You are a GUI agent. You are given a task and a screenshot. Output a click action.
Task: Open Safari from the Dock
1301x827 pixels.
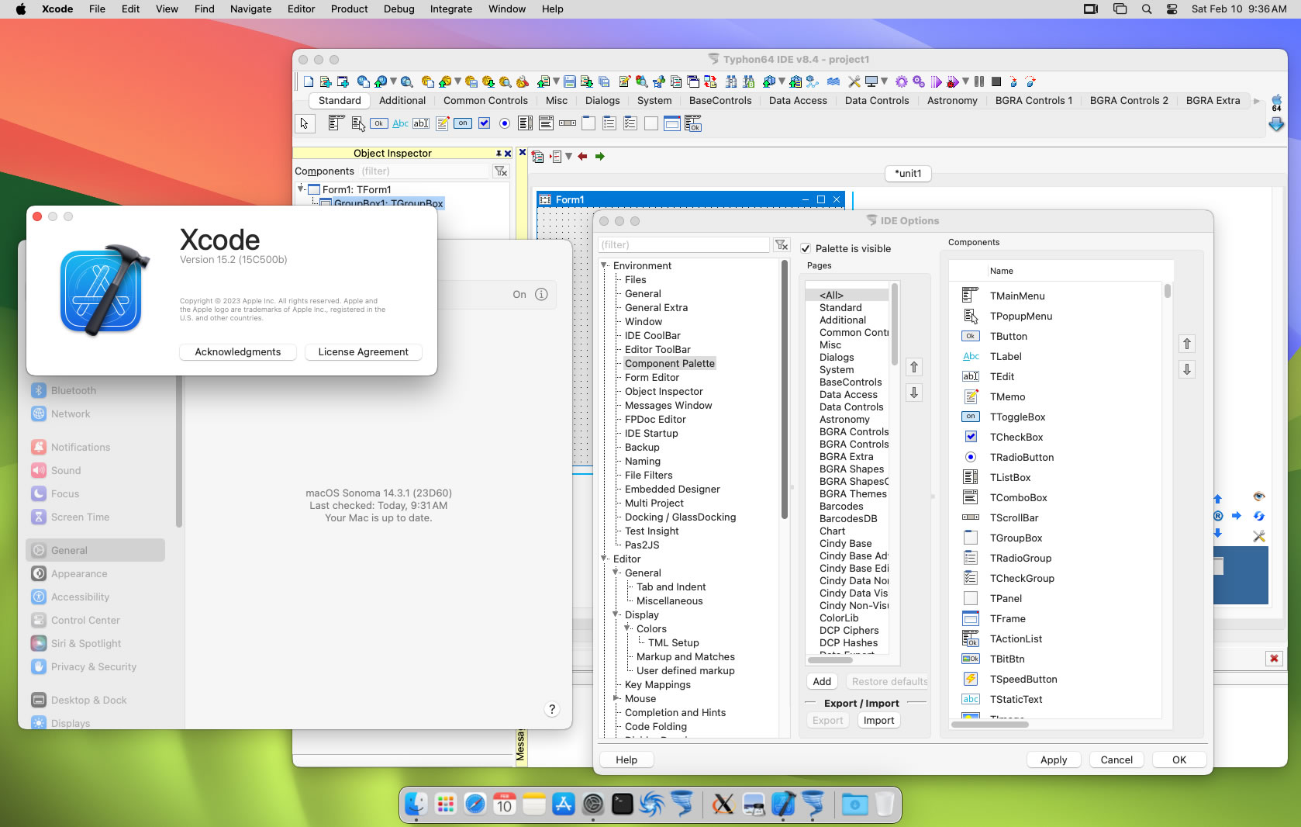(x=475, y=804)
